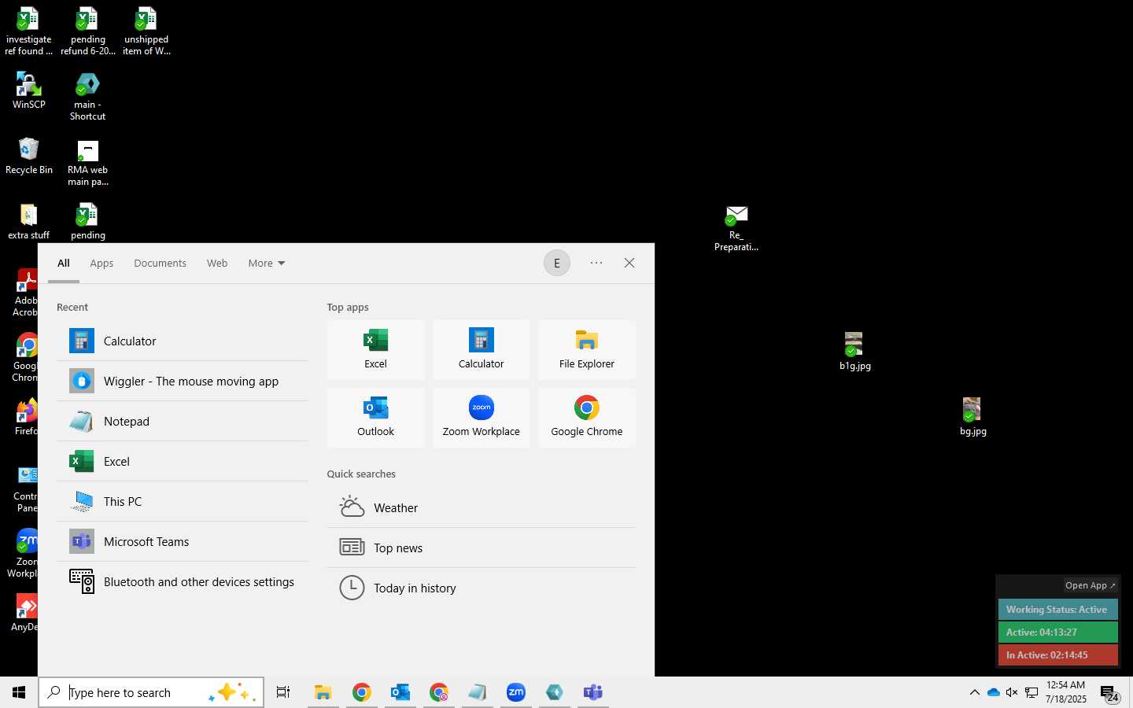Open Bluetooth and other devices settings

point(182,582)
